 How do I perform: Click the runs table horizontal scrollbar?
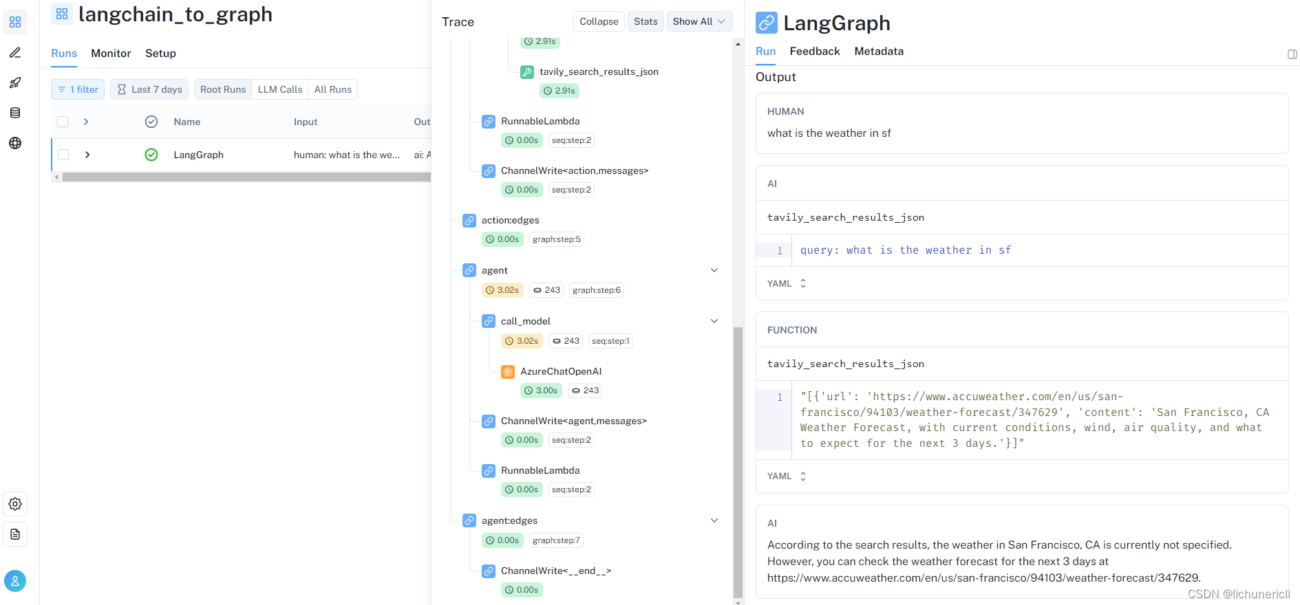[x=246, y=177]
